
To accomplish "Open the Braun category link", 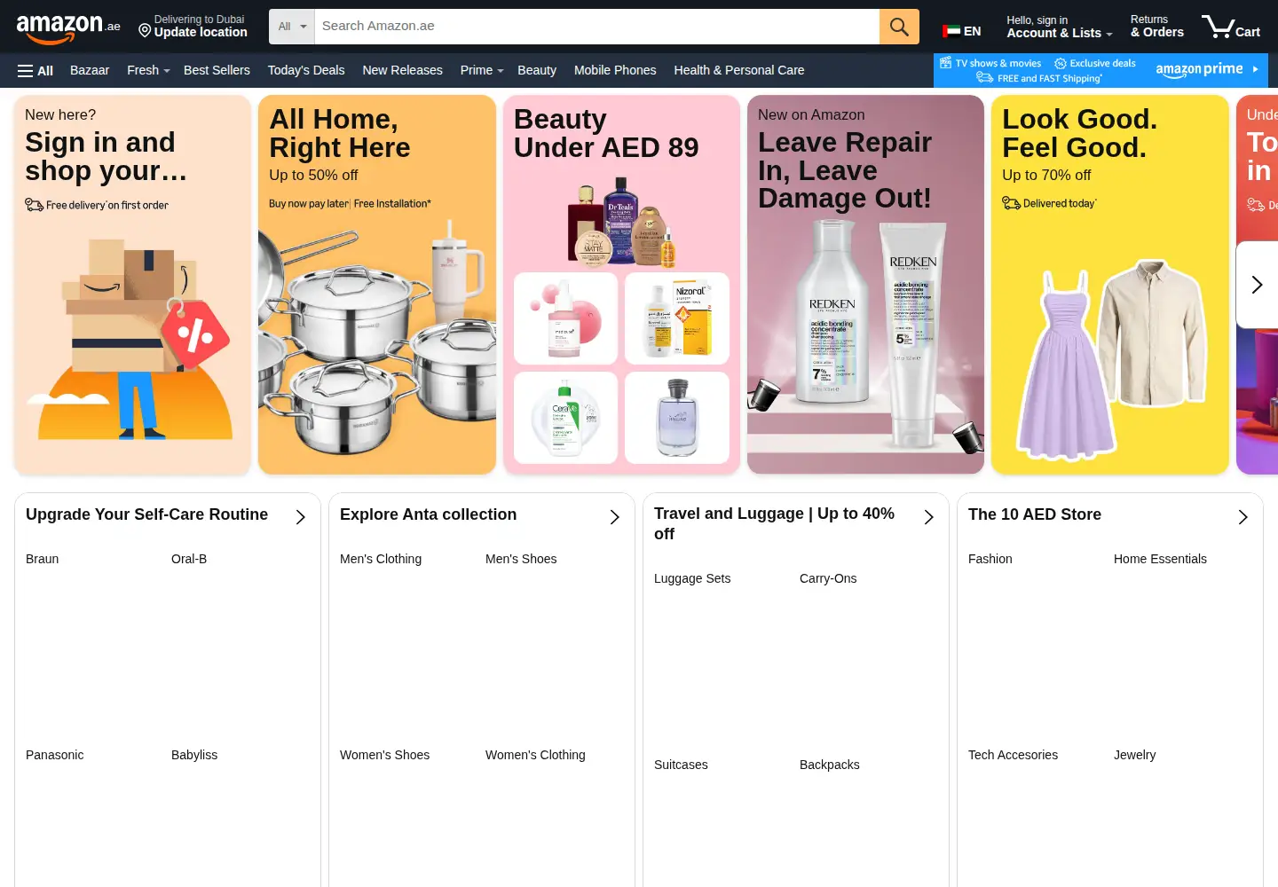I will [x=43, y=559].
